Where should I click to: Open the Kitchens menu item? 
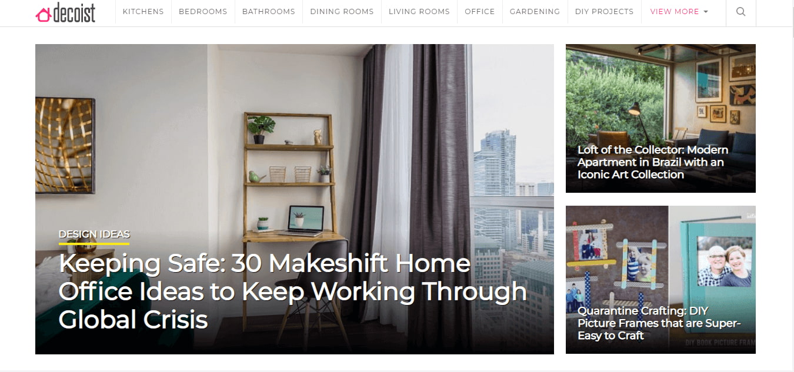[x=144, y=12]
